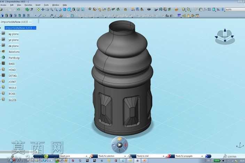The image size is (245, 163).
Task: Click the first blue solid body icon
Action: [x=2, y=16]
